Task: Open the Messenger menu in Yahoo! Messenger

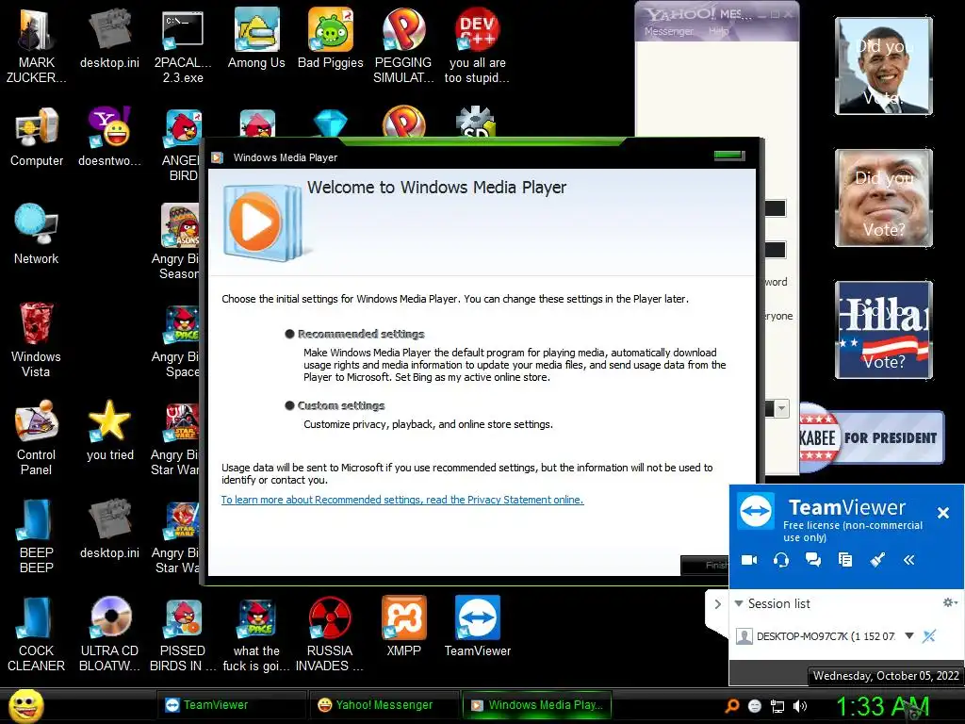Action: click(x=668, y=31)
